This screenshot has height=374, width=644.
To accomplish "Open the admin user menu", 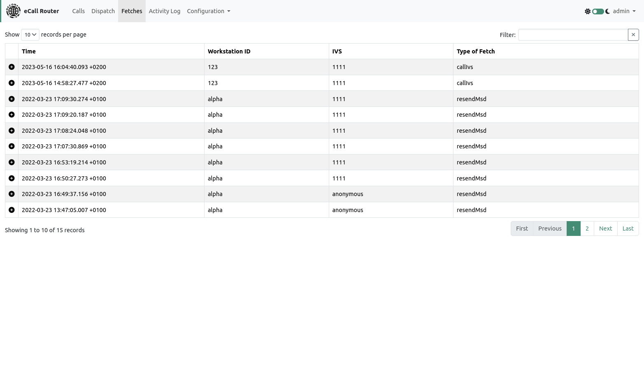I will click(624, 11).
